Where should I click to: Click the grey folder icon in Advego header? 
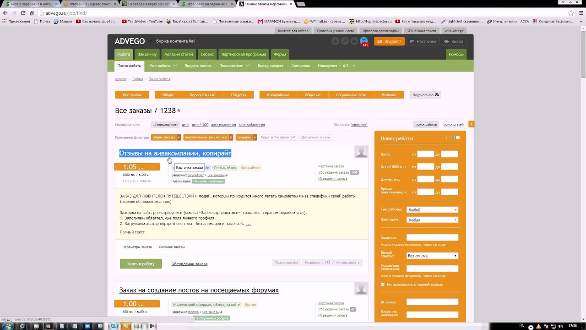(x=354, y=41)
